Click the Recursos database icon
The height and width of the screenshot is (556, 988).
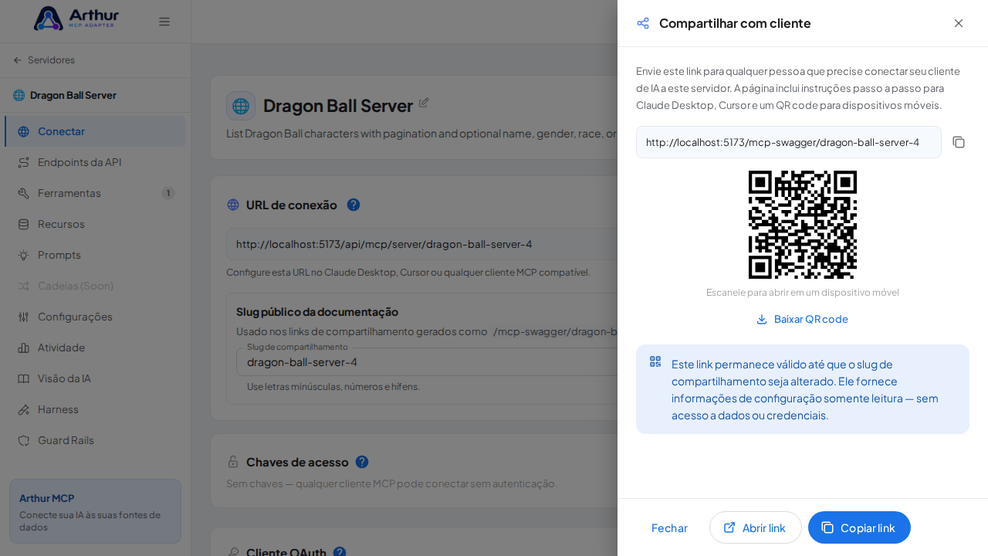[x=23, y=224]
